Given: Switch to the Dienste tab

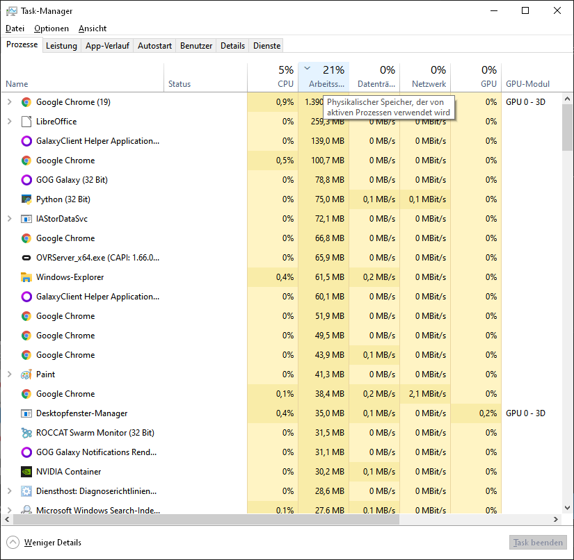Looking at the screenshot, I should pos(267,46).
